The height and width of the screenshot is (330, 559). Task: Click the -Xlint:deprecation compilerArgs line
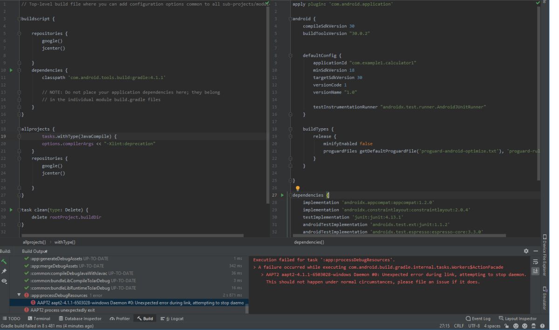pyautogui.click(x=98, y=144)
